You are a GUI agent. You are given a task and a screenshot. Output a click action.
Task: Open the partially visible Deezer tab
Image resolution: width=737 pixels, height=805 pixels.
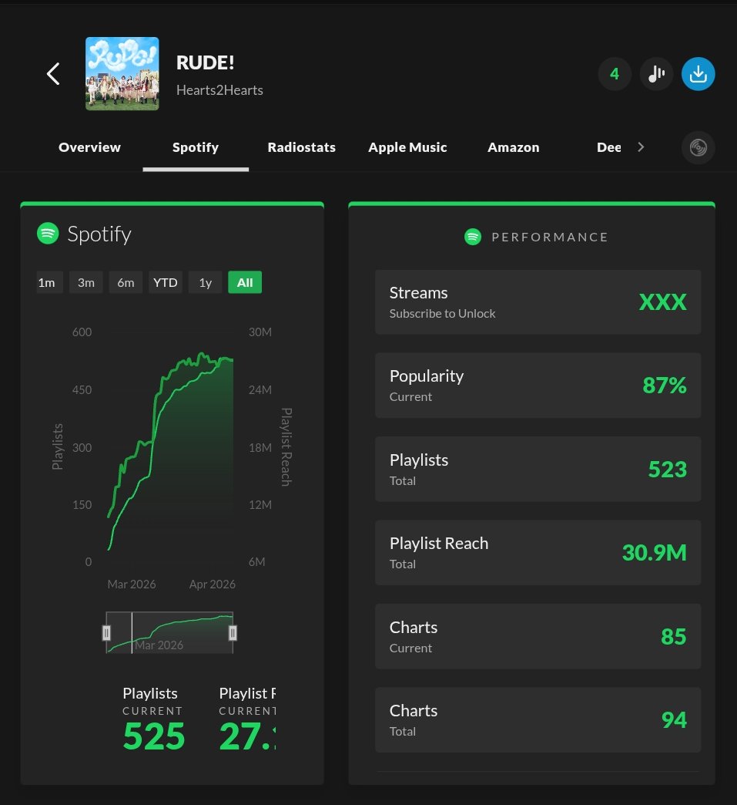(x=609, y=147)
